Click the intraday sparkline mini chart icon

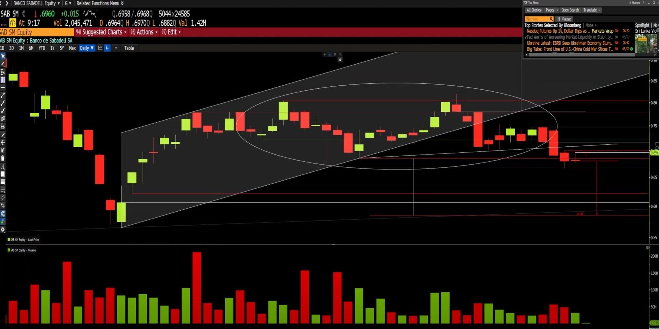(x=90, y=14)
